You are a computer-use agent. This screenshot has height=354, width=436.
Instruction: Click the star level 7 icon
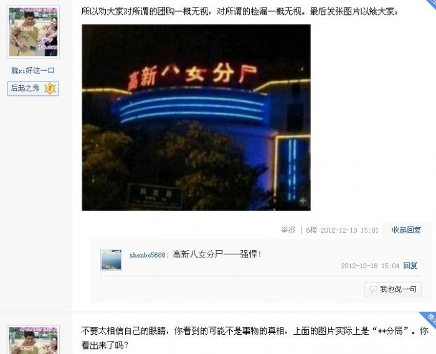50,88
